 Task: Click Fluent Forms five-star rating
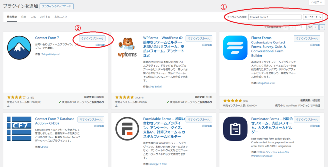pyautogui.click(x=233, y=101)
